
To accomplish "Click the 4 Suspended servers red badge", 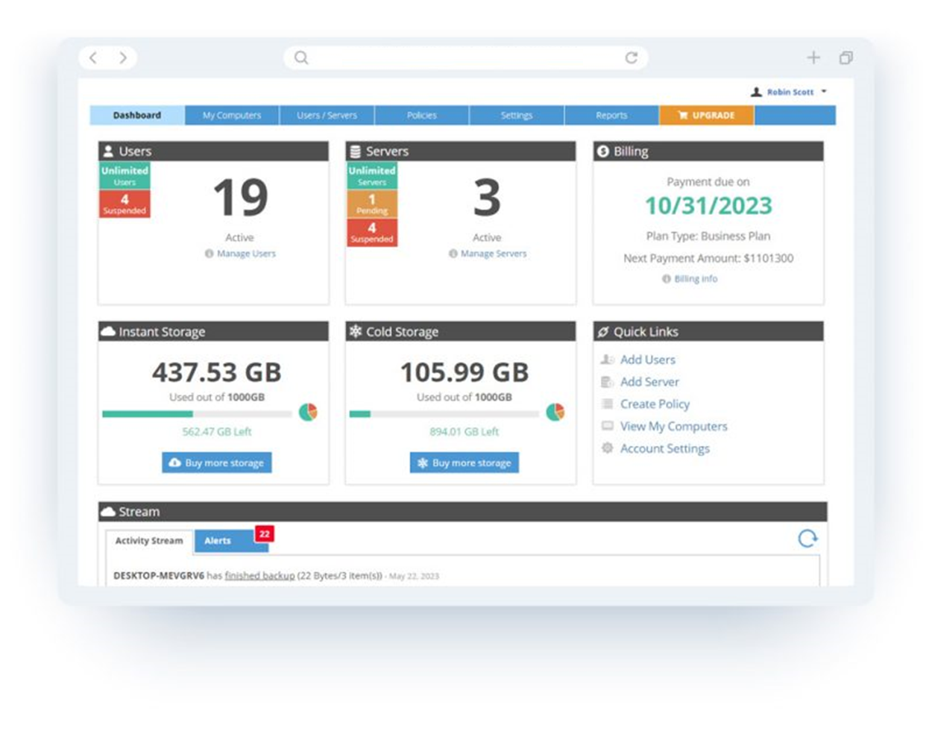I will click(372, 232).
